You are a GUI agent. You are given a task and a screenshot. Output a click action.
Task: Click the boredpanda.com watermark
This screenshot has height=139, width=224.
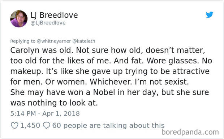pyautogui.click(x=190, y=132)
